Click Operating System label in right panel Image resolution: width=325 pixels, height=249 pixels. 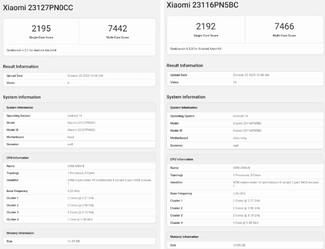tap(182, 116)
